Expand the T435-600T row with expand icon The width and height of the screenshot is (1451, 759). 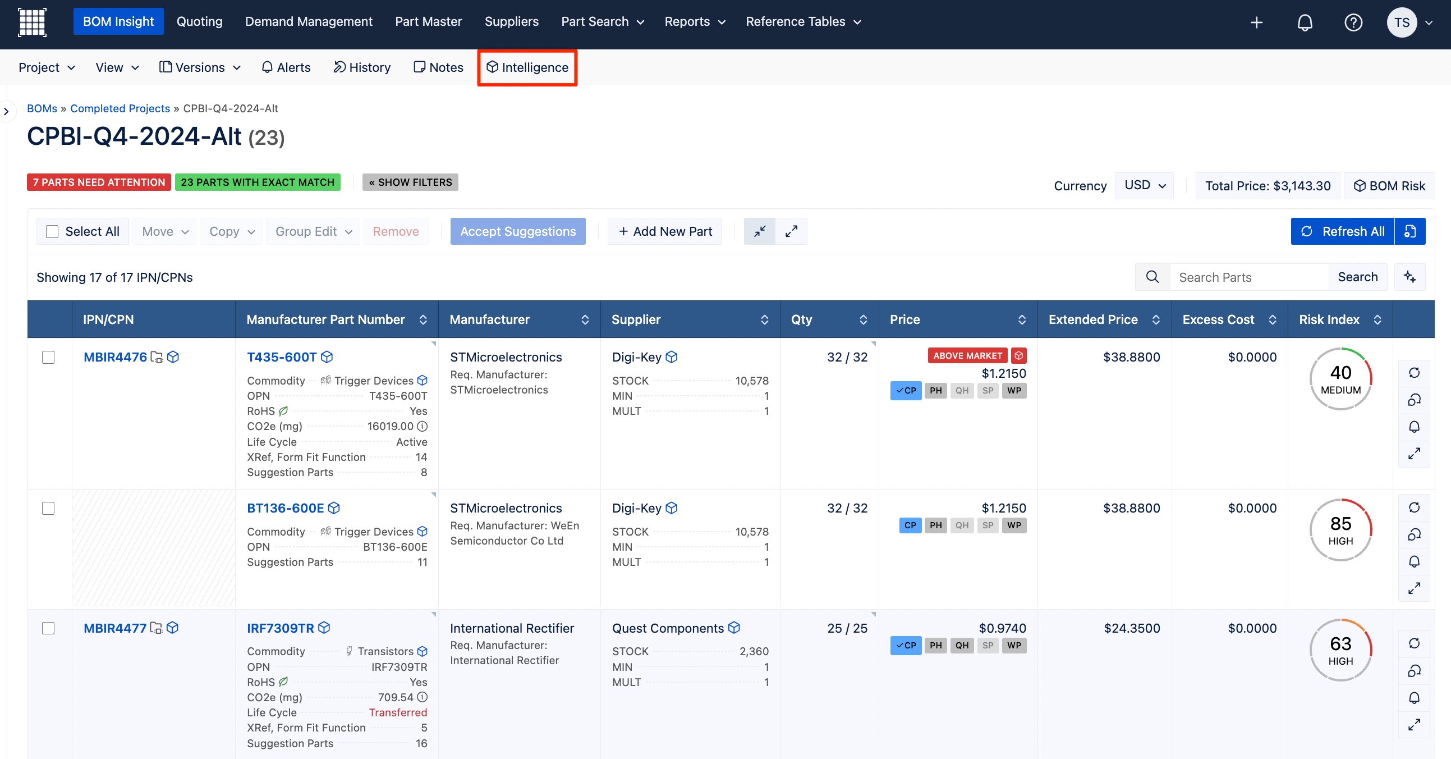[x=1414, y=454]
